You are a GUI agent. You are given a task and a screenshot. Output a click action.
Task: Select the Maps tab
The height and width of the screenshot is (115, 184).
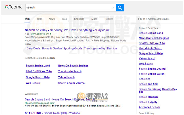pyautogui.click(x=94, y=19)
